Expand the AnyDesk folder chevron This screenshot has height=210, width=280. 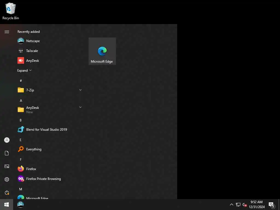tap(80, 107)
